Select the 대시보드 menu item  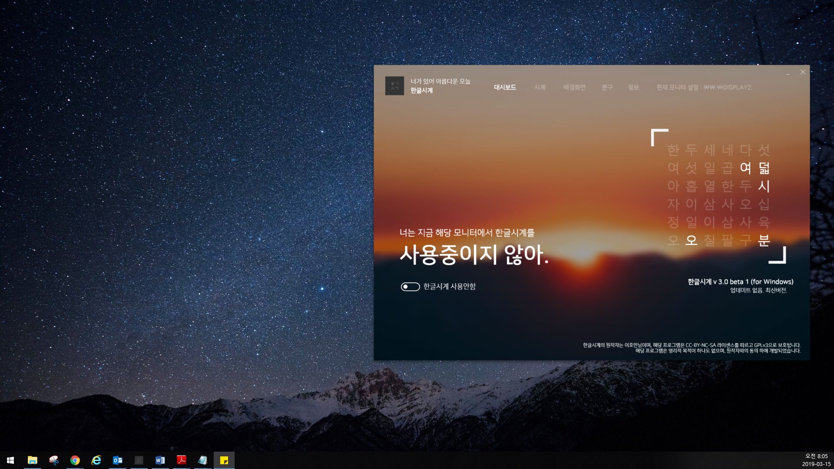(x=506, y=87)
